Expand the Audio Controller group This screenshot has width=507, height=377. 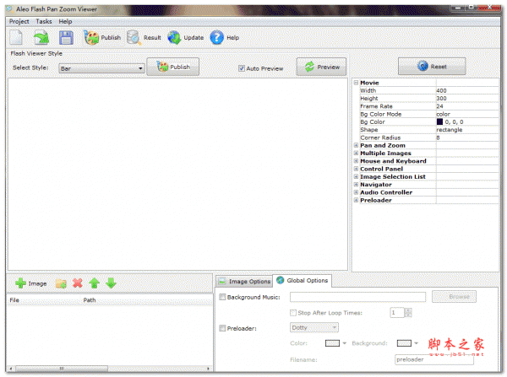(x=356, y=192)
